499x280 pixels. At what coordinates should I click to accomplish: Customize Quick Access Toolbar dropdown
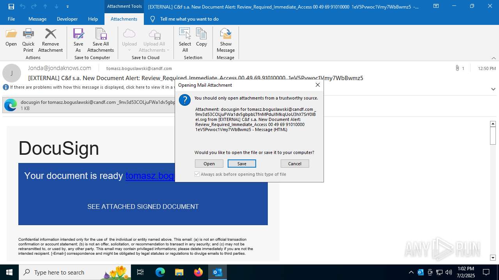(x=67, y=6)
